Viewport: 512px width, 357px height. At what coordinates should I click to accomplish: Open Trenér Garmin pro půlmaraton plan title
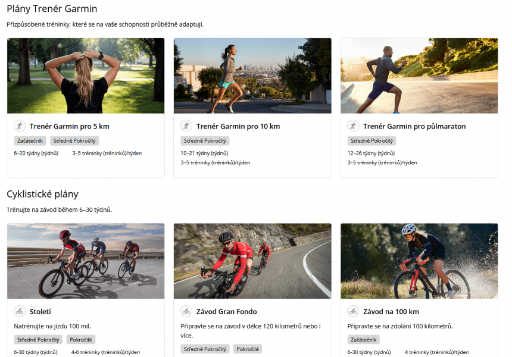(x=414, y=127)
